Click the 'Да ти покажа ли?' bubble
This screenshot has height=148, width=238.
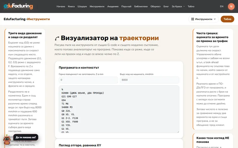pyautogui.click(x=26, y=137)
